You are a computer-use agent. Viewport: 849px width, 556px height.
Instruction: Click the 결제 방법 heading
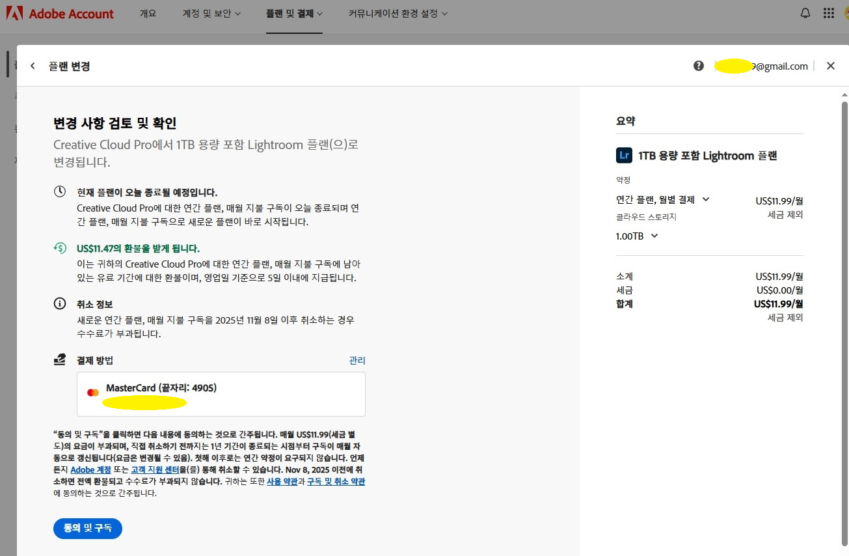coord(95,360)
